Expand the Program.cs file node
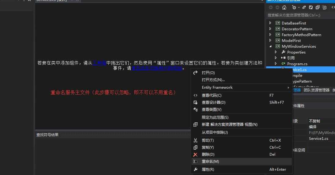This screenshot has height=175, width=335. tap(276, 63)
